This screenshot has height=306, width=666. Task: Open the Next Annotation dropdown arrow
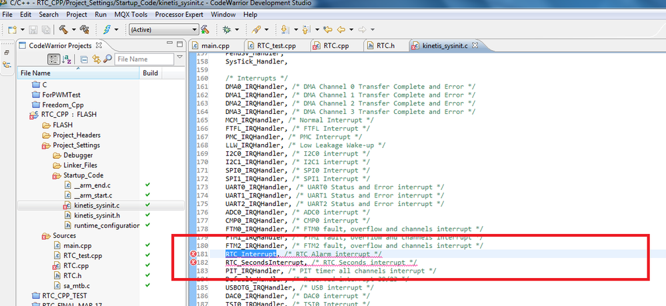[x=296, y=30]
